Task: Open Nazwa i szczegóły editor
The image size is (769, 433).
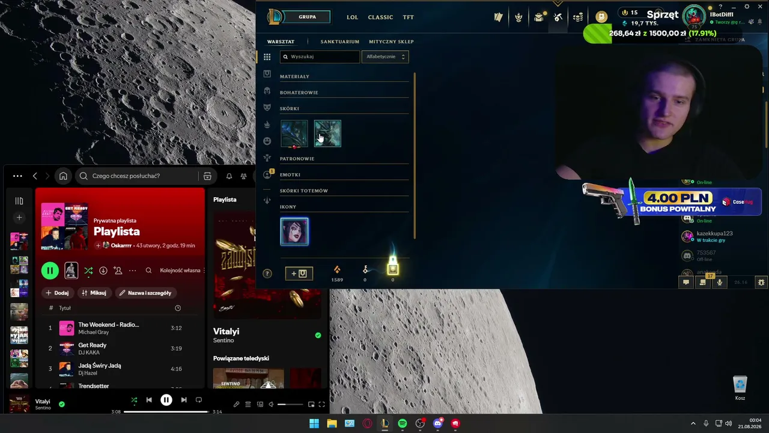Action: coord(146,293)
